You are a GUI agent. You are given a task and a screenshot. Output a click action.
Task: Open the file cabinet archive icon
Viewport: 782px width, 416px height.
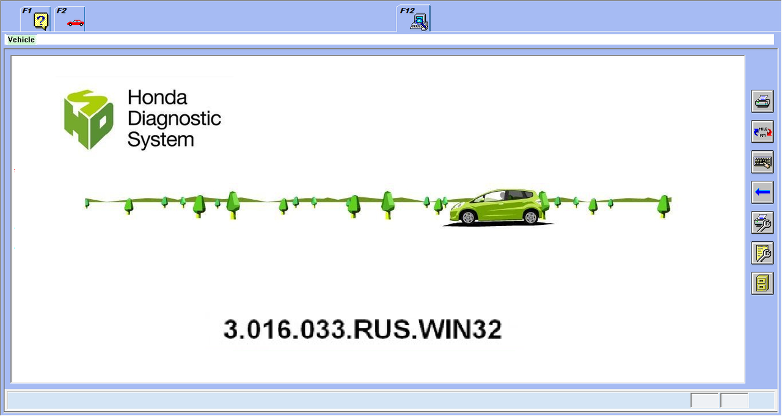coord(762,283)
